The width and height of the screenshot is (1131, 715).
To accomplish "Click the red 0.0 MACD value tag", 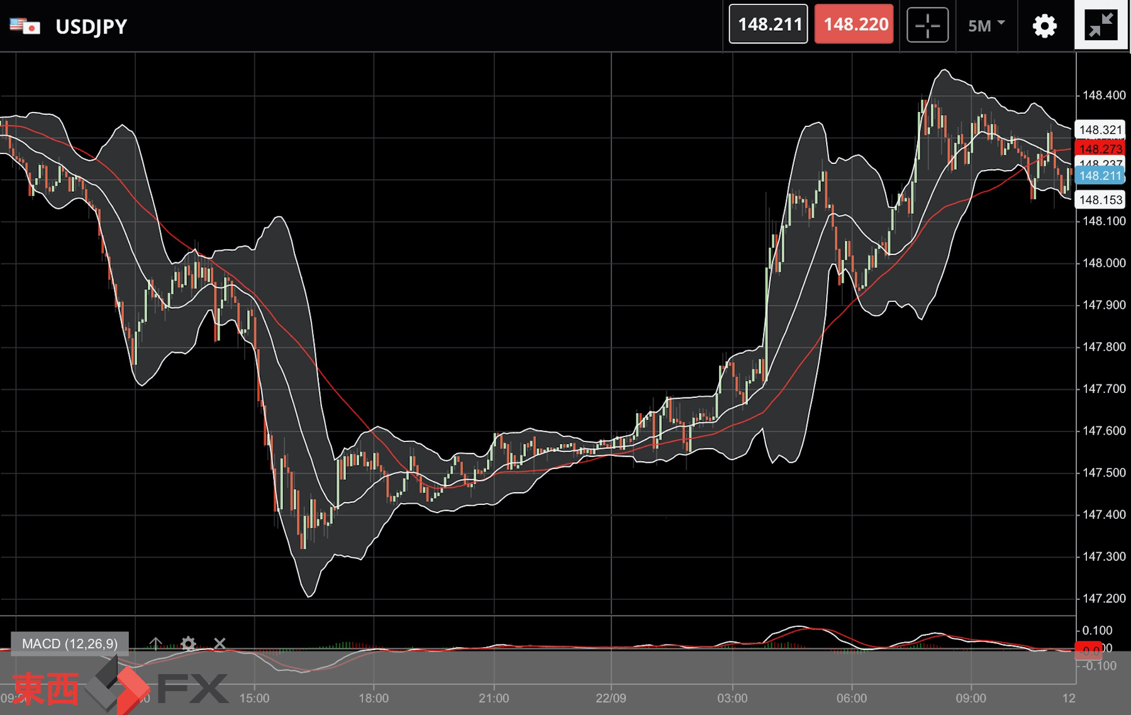I will click(1088, 650).
